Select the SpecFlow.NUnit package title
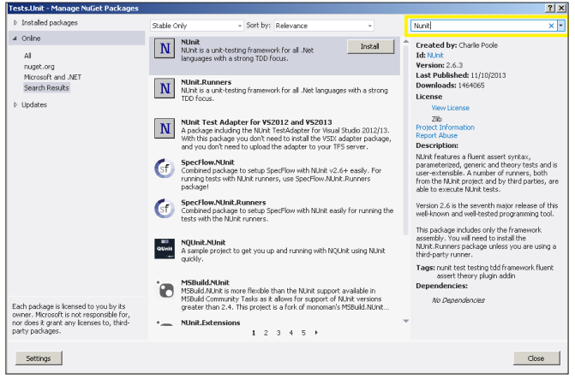This screenshot has height=379, width=575. (207, 163)
